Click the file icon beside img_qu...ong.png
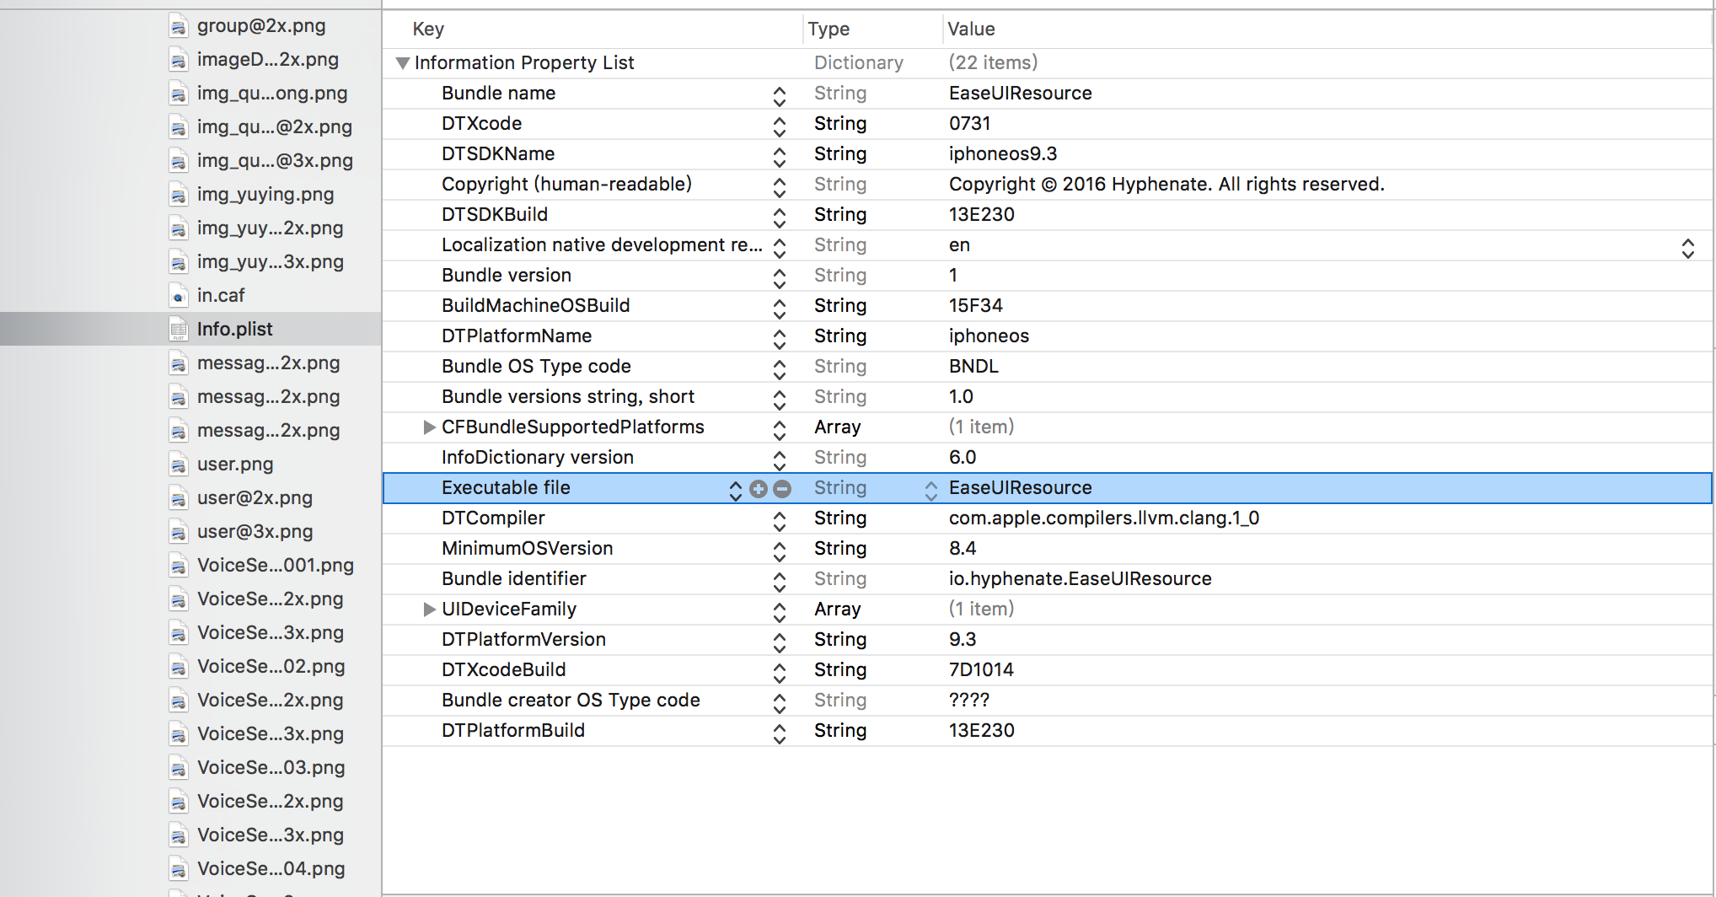This screenshot has width=1716, height=897. 178,94
